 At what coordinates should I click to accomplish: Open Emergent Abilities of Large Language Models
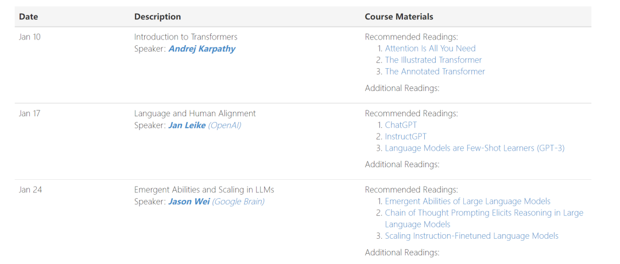click(468, 201)
